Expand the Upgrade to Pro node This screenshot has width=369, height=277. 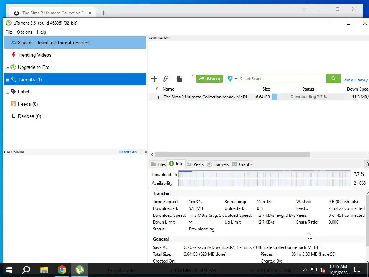[x=8, y=67]
